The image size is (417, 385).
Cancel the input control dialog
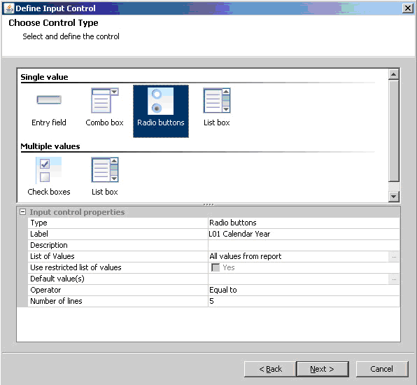coord(382,369)
